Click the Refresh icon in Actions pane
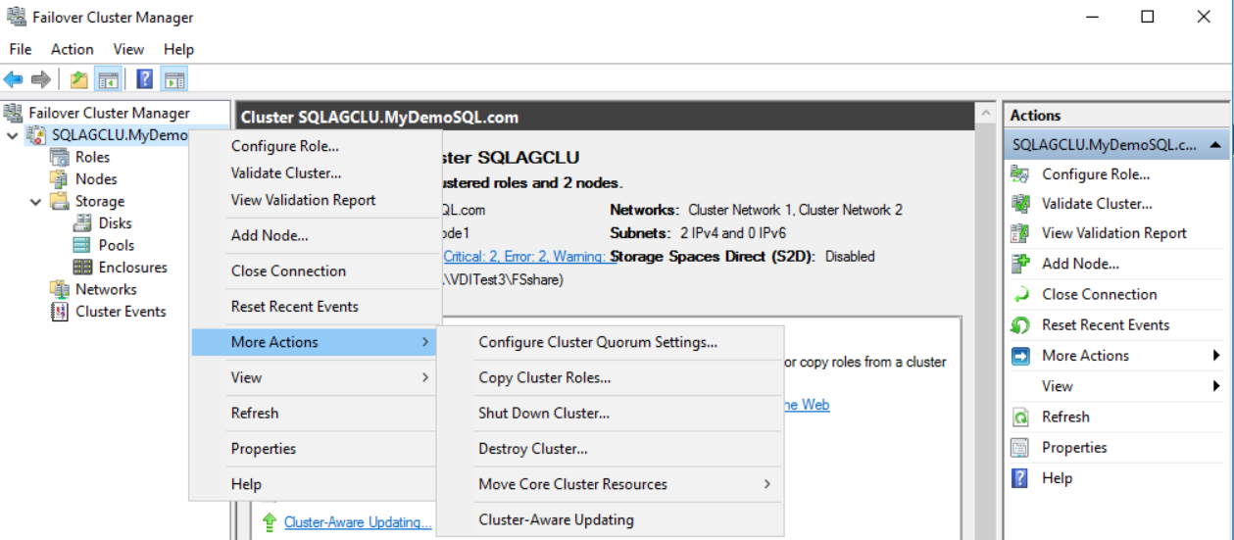Screen dimensions: 1234x540 1020,417
